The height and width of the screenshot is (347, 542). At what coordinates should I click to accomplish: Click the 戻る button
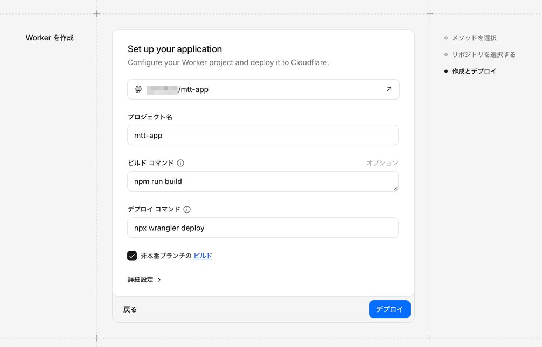tap(130, 309)
